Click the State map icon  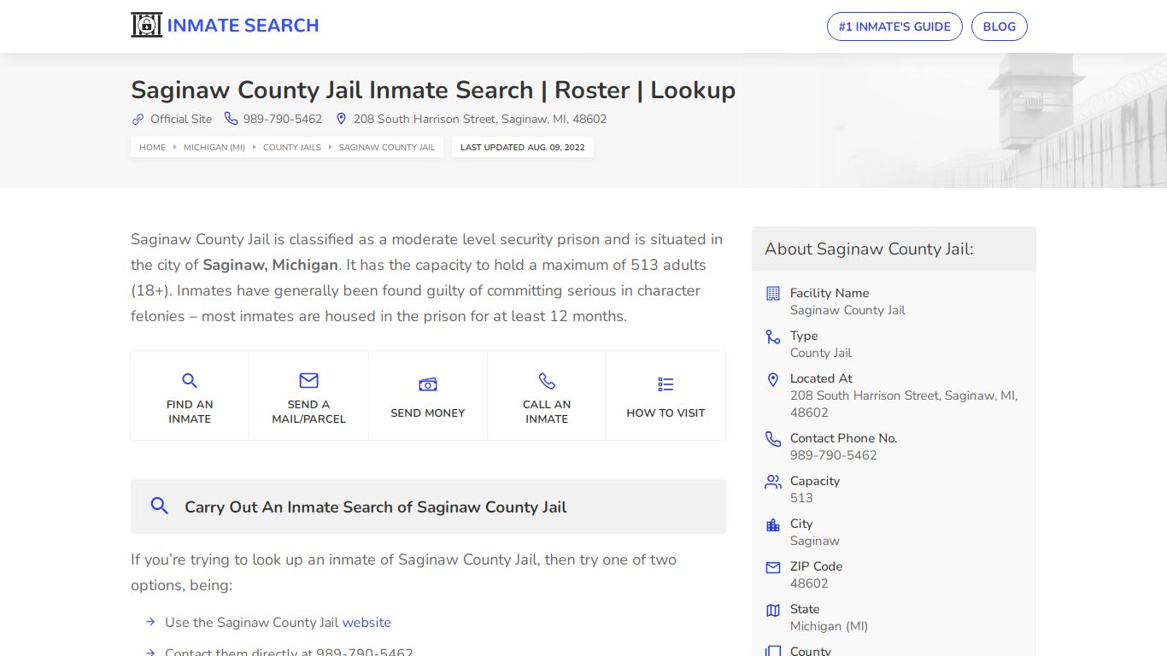click(773, 610)
